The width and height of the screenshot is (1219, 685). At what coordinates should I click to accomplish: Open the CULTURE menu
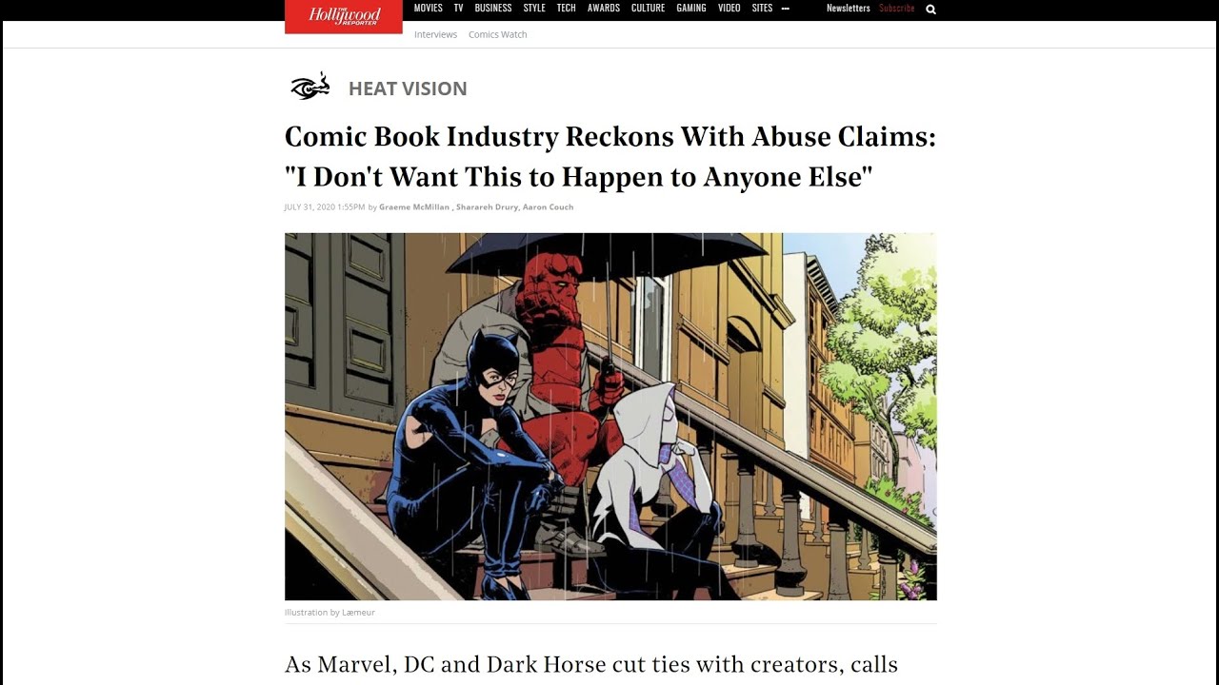649,8
